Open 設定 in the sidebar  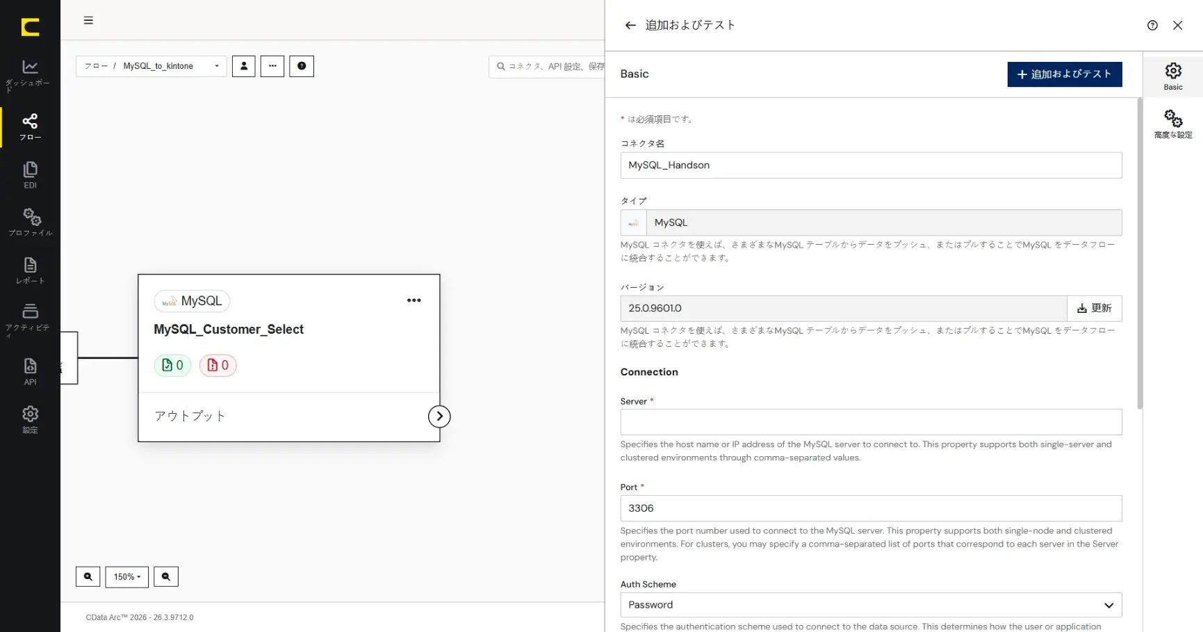(x=30, y=419)
